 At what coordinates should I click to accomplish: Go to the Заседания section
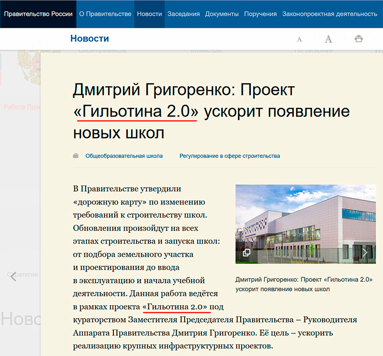pyautogui.click(x=184, y=14)
